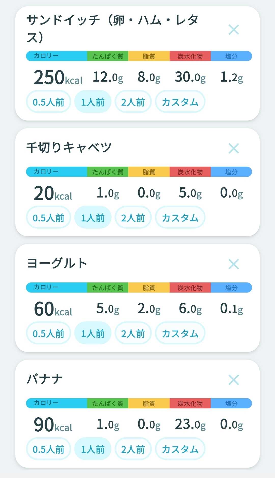
Task: Remove the サンドイッチ item with X icon
Action: tap(233, 30)
